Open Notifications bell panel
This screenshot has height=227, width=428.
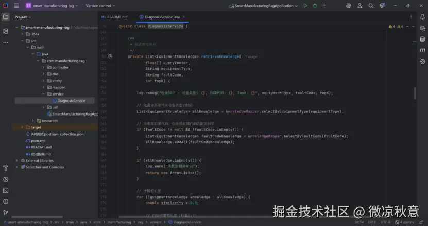[422, 17]
